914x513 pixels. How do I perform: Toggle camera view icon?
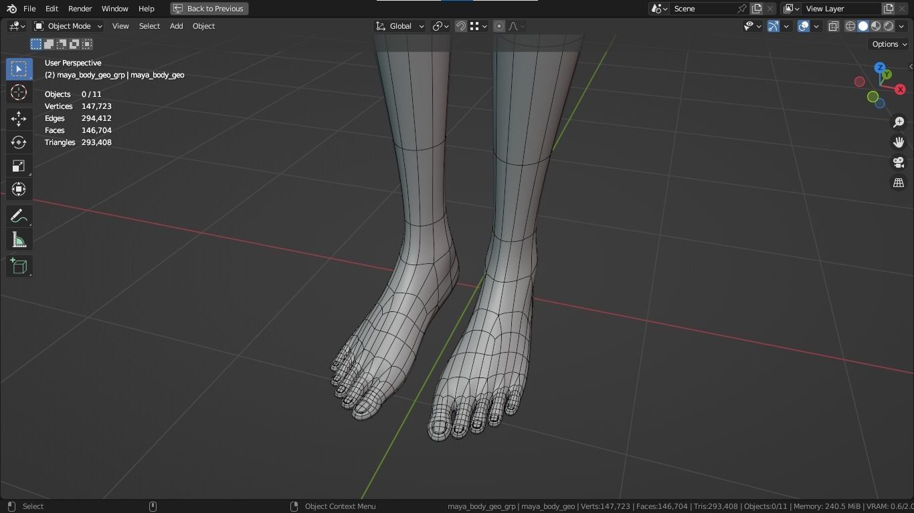tap(899, 162)
